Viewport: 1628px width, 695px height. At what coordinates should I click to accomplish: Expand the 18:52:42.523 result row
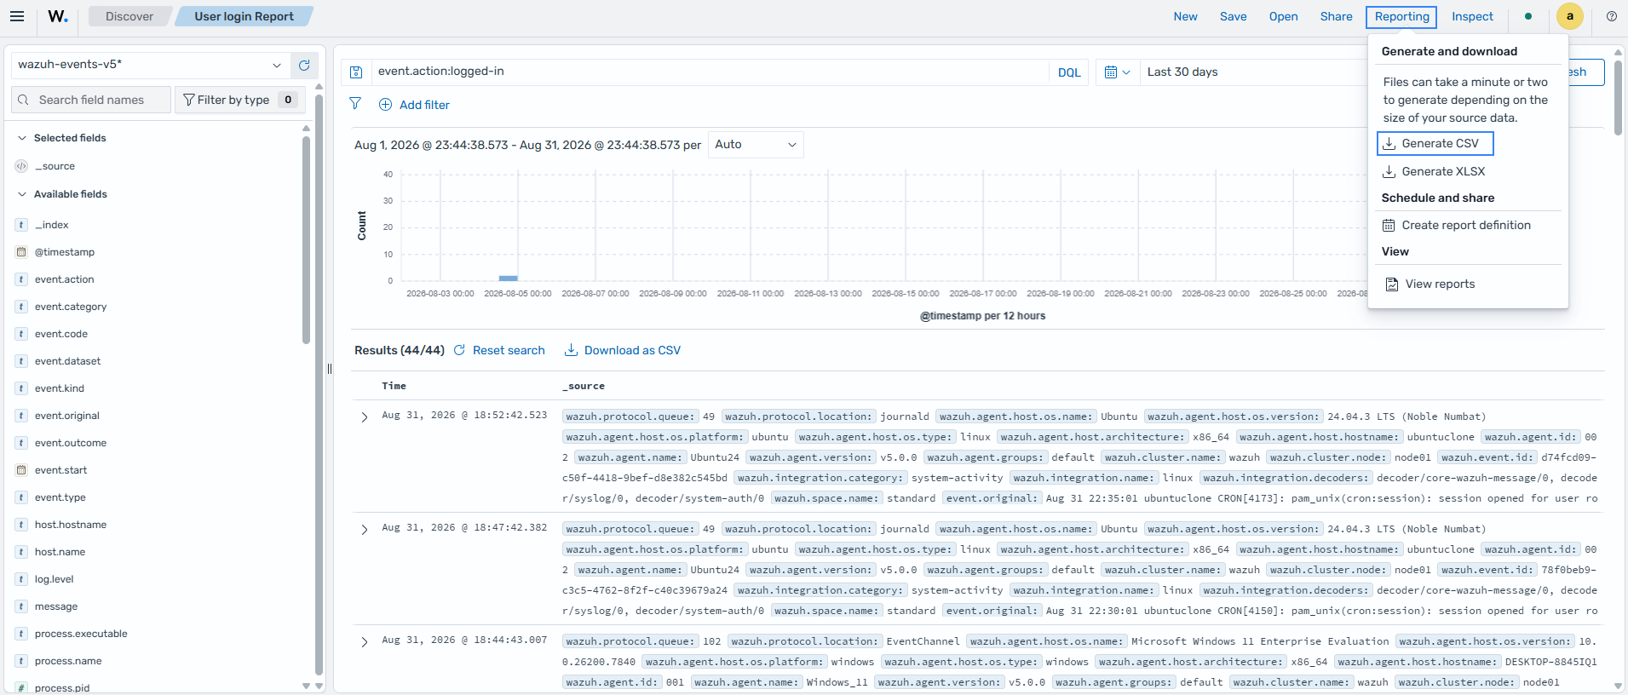point(365,417)
